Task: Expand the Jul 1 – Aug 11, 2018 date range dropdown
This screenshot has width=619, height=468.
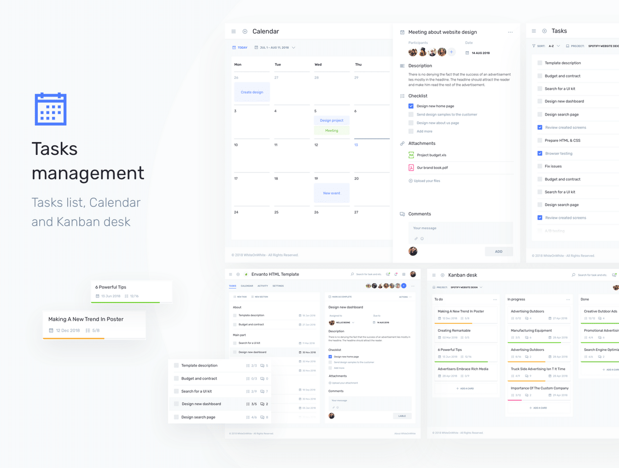Action: pos(293,47)
